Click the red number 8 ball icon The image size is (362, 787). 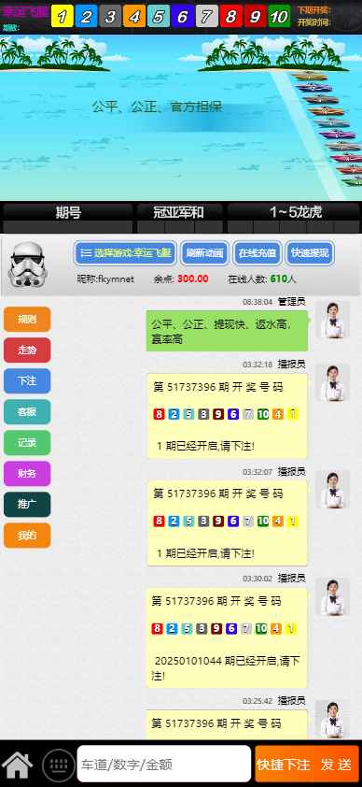230,16
